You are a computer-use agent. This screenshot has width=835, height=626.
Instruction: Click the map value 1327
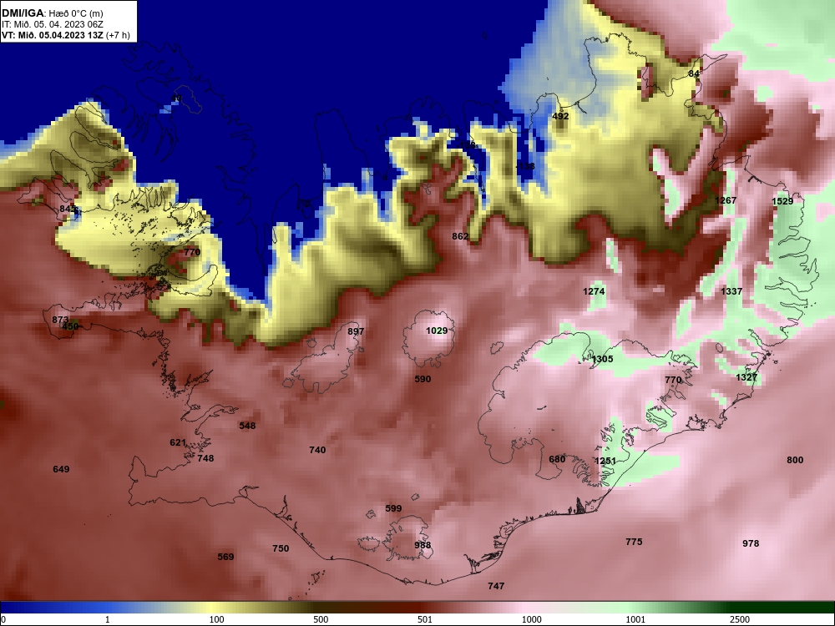pyautogui.click(x=746, y=377)
